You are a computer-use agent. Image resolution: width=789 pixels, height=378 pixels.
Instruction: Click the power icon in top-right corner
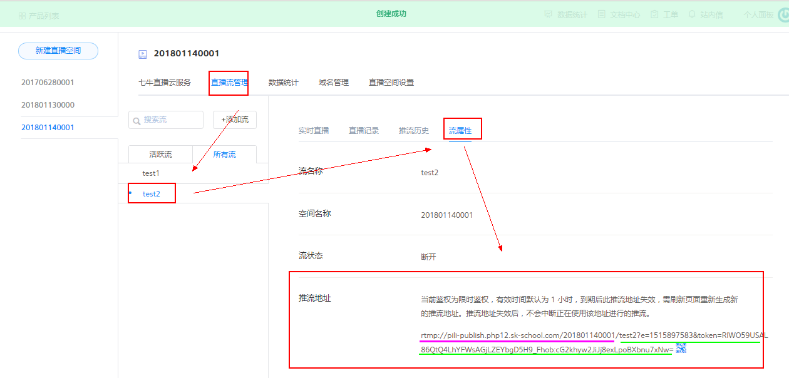(782, 14)
